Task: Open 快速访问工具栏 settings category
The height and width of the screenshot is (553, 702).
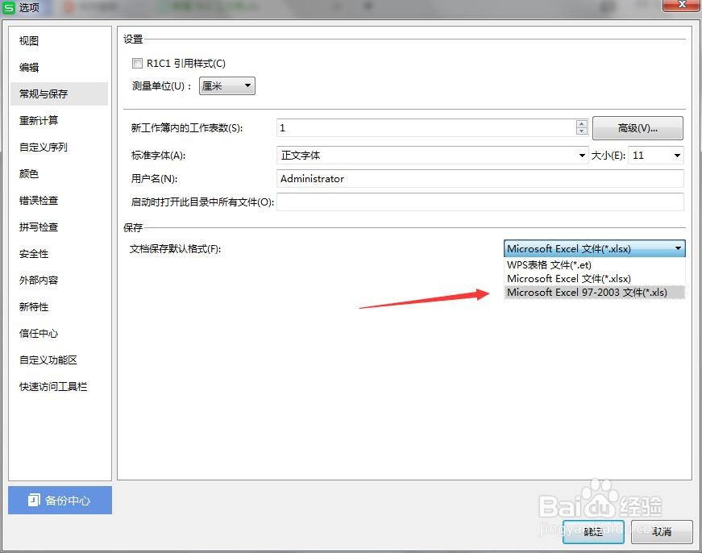Action: point(59,386)
